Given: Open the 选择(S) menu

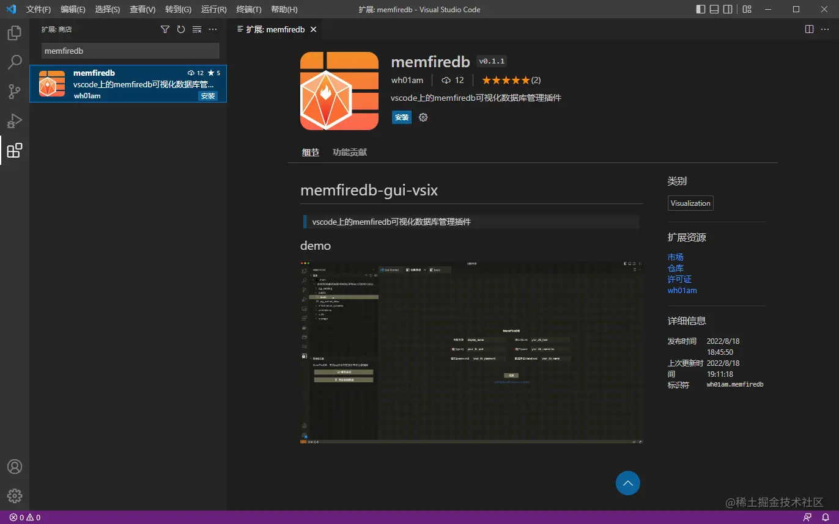Looking at the screenshot, I should coord(108,10).
